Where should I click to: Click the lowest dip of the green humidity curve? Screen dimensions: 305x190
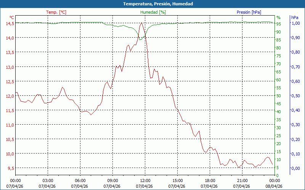click(141, 39)
